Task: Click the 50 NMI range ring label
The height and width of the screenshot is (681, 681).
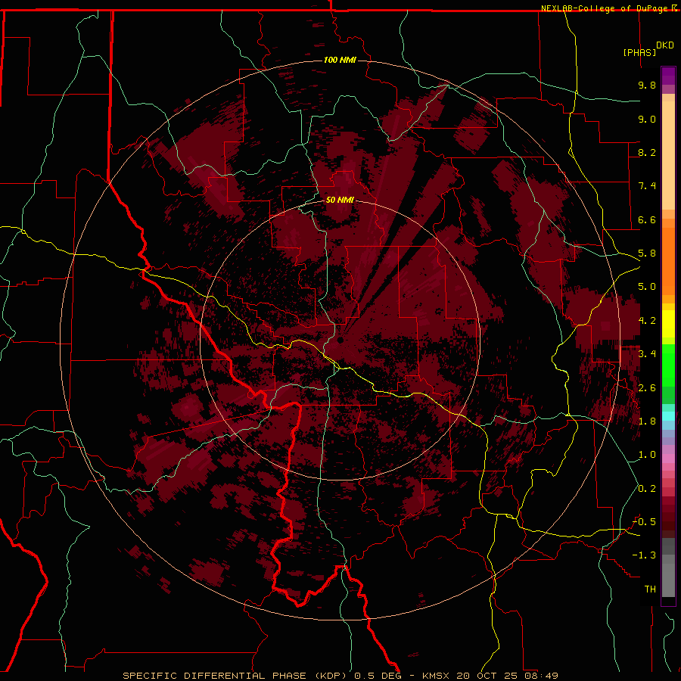Action: click(340, 200)
